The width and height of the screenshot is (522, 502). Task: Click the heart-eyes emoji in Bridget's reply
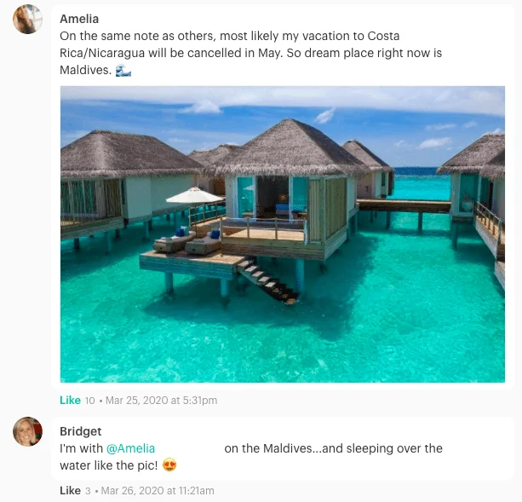[169, 465]
